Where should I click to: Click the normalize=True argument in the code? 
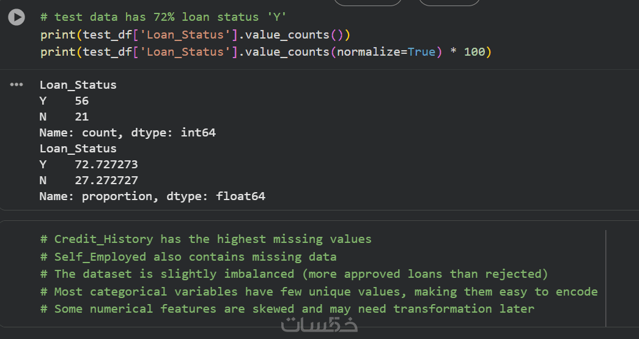pos(386,52)
